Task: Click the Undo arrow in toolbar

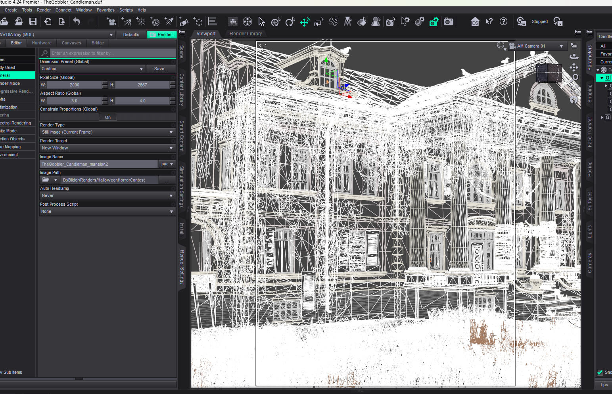Action: click(77, 21)
